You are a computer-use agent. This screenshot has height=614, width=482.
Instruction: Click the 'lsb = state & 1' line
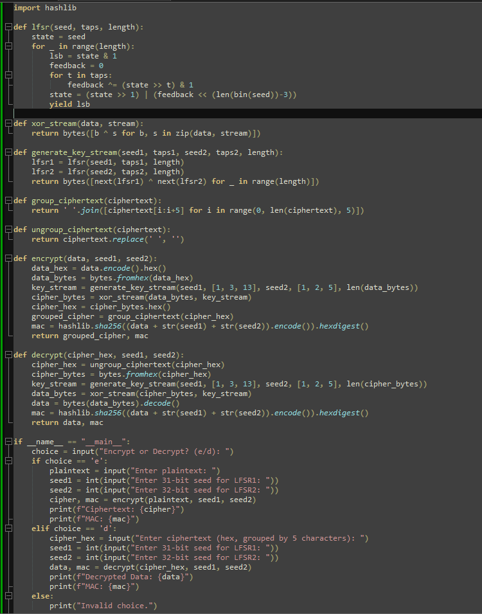click(83, 56)
